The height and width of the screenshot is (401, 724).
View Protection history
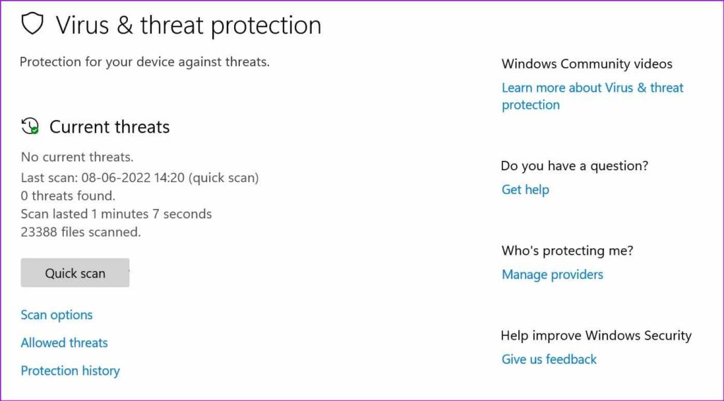[70, 371]
